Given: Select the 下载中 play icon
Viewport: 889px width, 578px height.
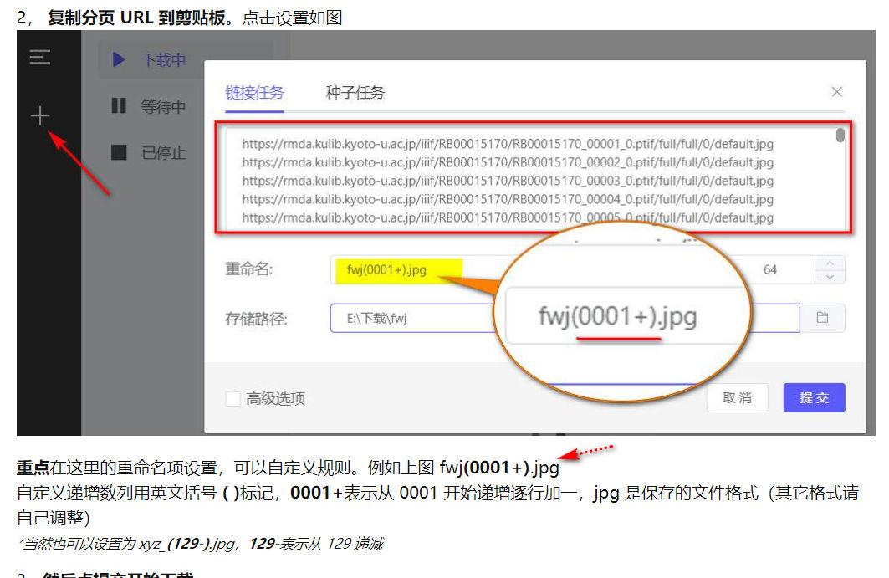Looking at the screenshot, I should pyautogui.click(x=119, y=60).
